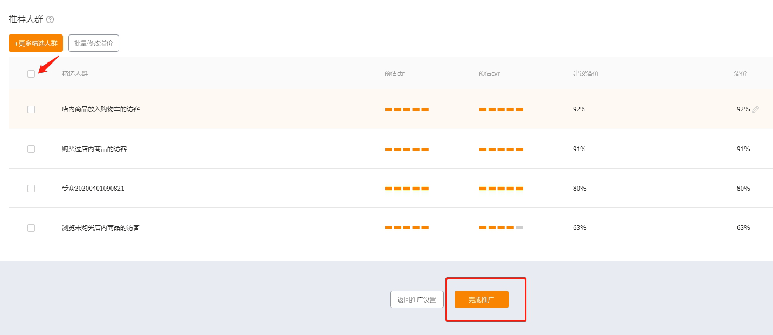Click the 建议溢价 column header

586,74
